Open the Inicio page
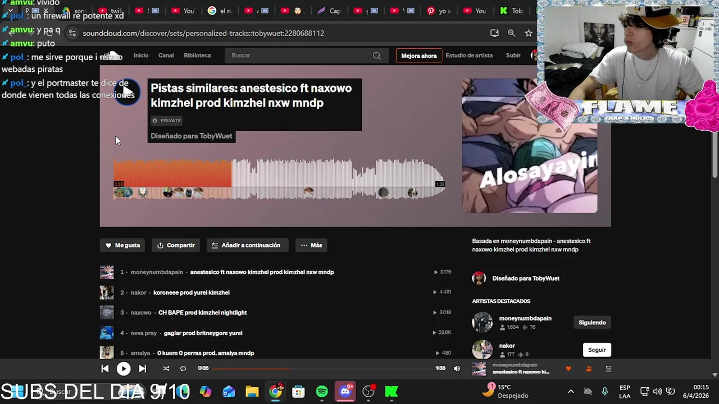 tap(141, 56)
